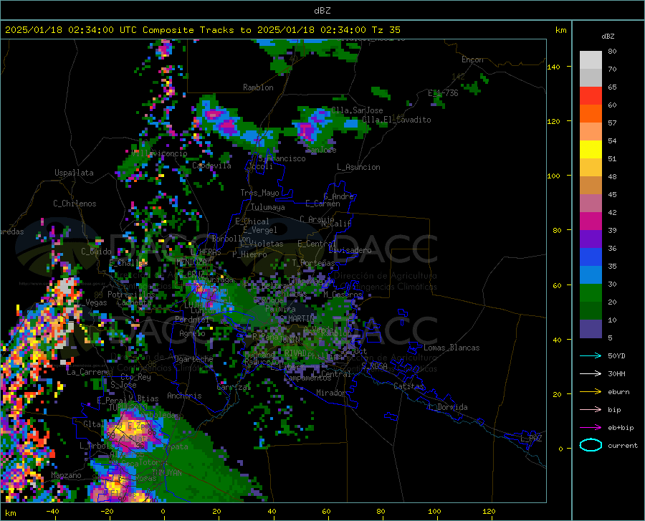
Task: Click the dBZ title at top
Action: pyautogui.click(x=322, y=11)
